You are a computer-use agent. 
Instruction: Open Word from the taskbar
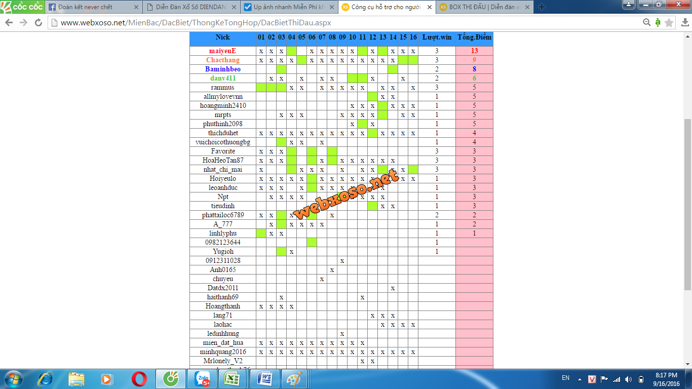(264, 379)
